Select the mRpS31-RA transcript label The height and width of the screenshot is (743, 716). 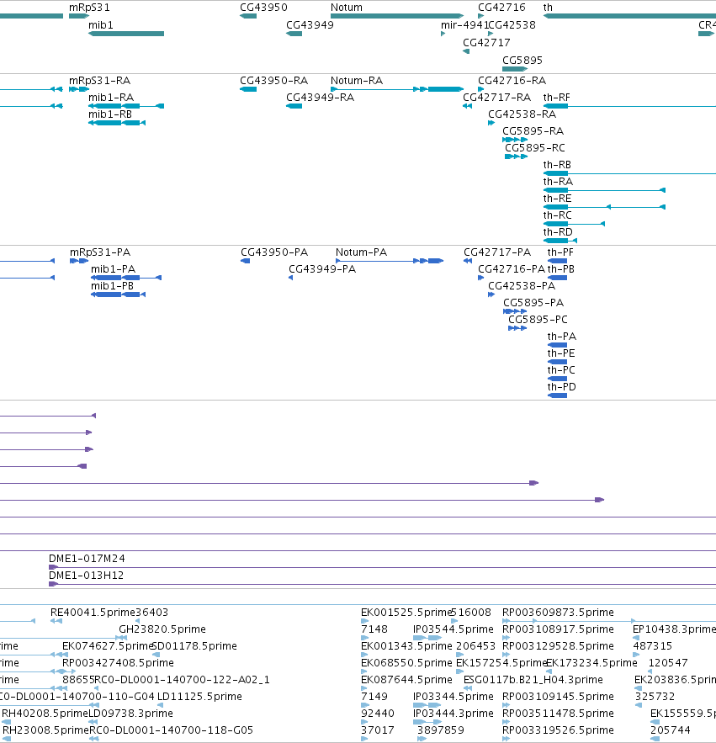pyautogui.click(x=99, y=81)
